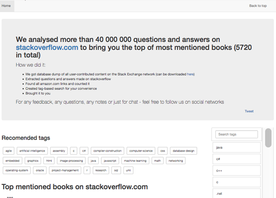Select c# in the tag sidebar list
The image size is (276, 198).
[236, 159]
